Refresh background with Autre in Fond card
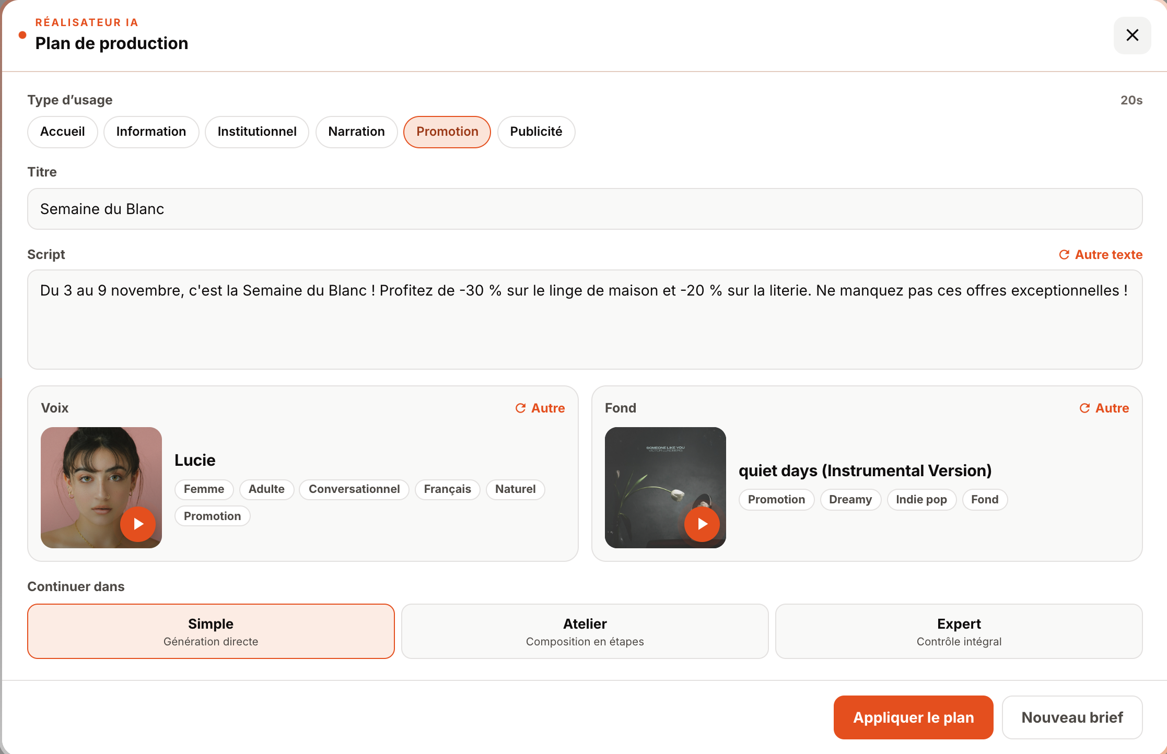This screenshot has width=1167, height=754. (1104, 408)
